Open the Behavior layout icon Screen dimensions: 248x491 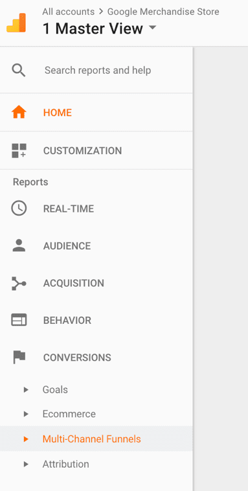point(19,321)
